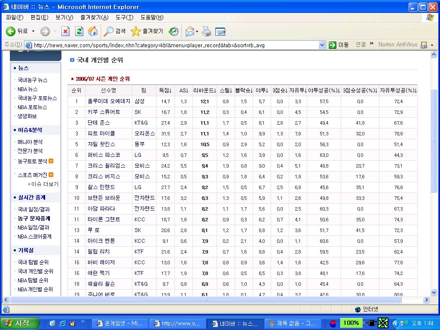Click the Back arrow icon in toolbar

[x=11, y=31]
